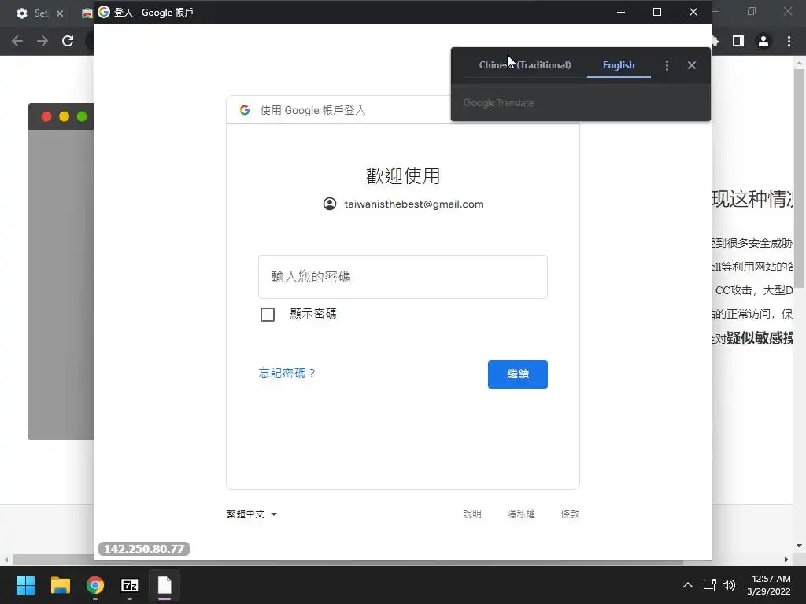Open translate popup options three-dot menu
The width and height of the screenshot is (806, 604).
[x=667, y=65]
